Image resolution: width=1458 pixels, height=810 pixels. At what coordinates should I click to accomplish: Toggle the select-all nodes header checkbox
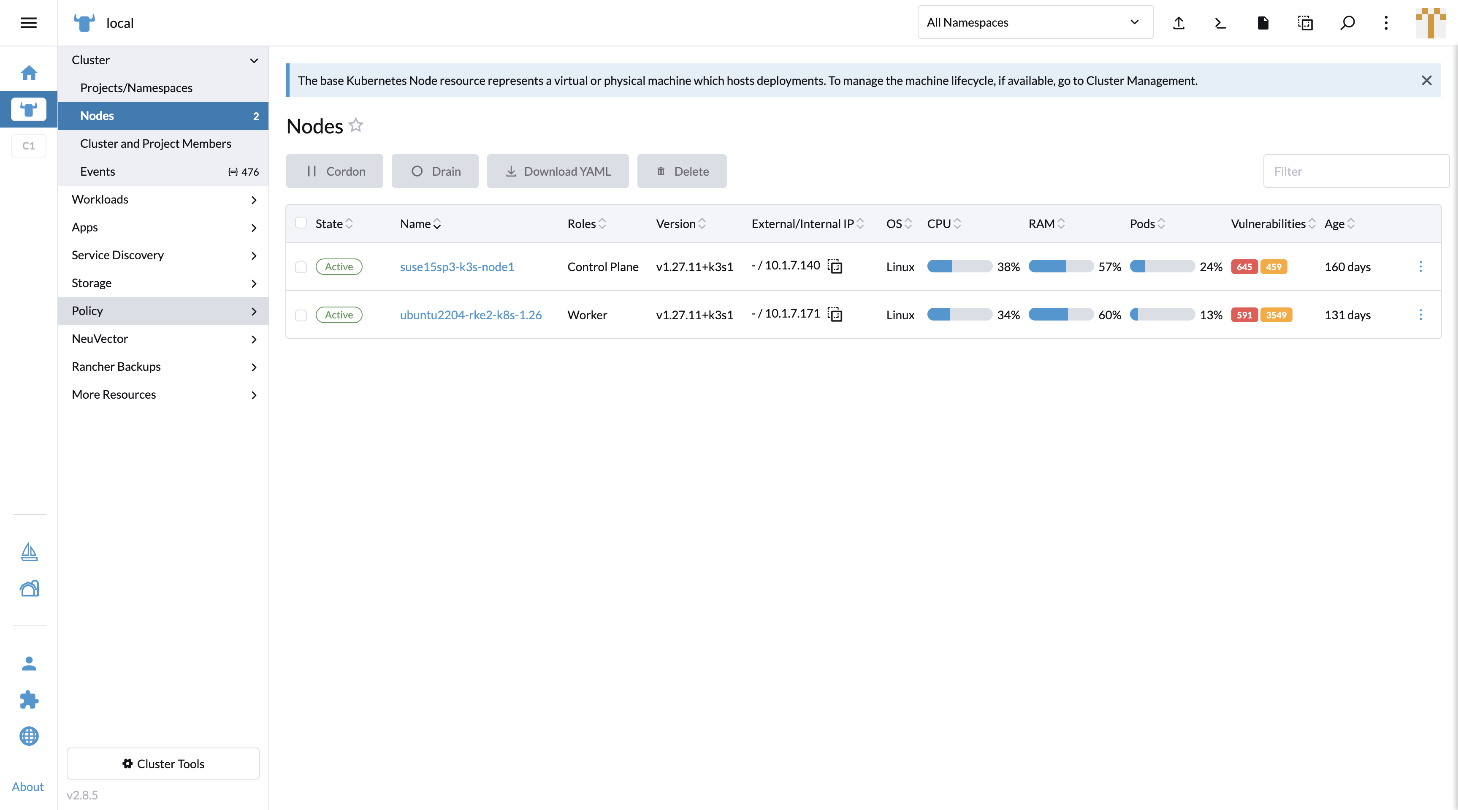[x=301, y=223]
